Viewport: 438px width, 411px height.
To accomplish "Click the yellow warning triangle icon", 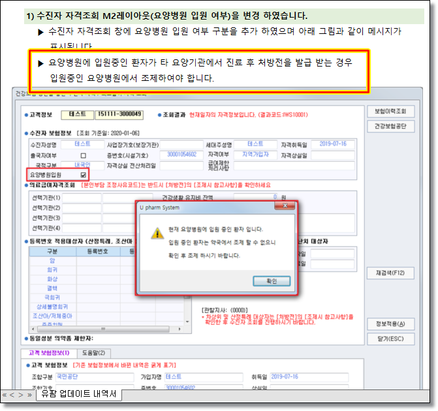I will click(x=157, y=233).
